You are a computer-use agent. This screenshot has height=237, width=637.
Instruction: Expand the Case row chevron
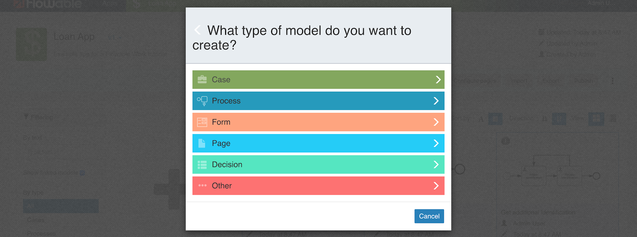click(x=438, y=80)
